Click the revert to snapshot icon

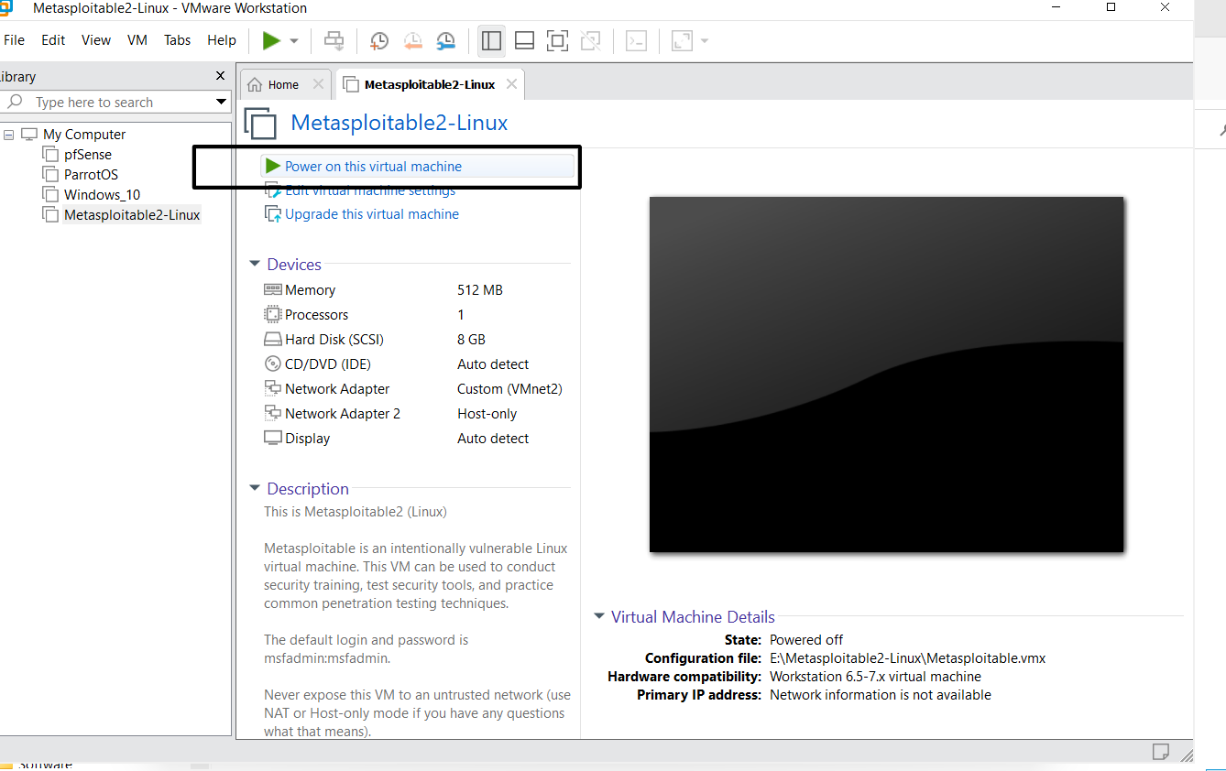pos(412,40)
